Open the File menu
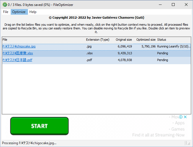 point(6,12)
